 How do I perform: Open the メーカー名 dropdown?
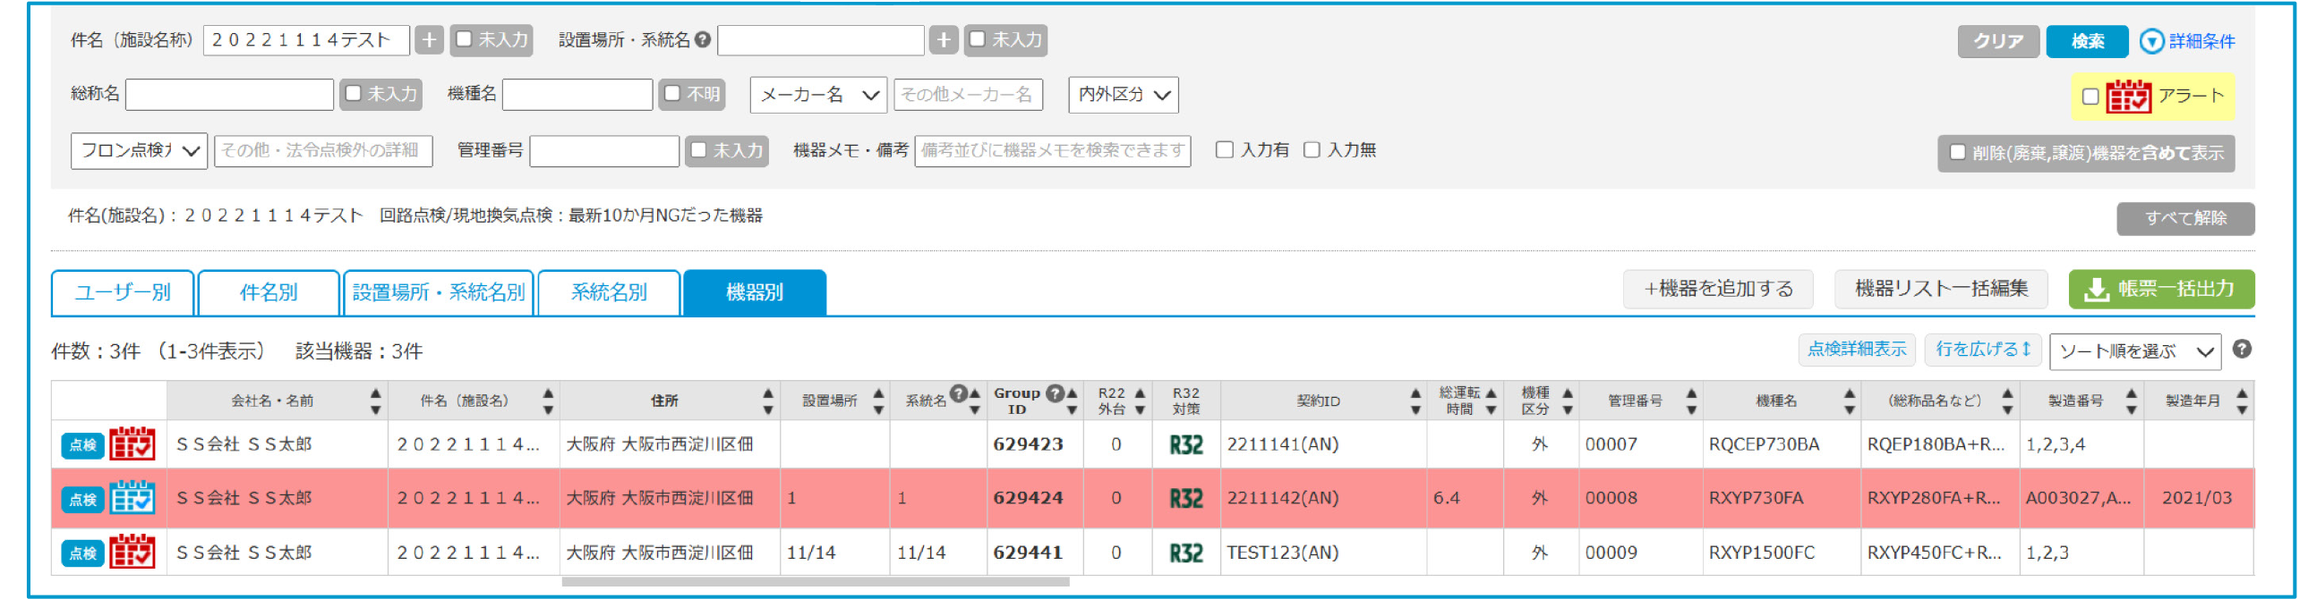[818, 95]
